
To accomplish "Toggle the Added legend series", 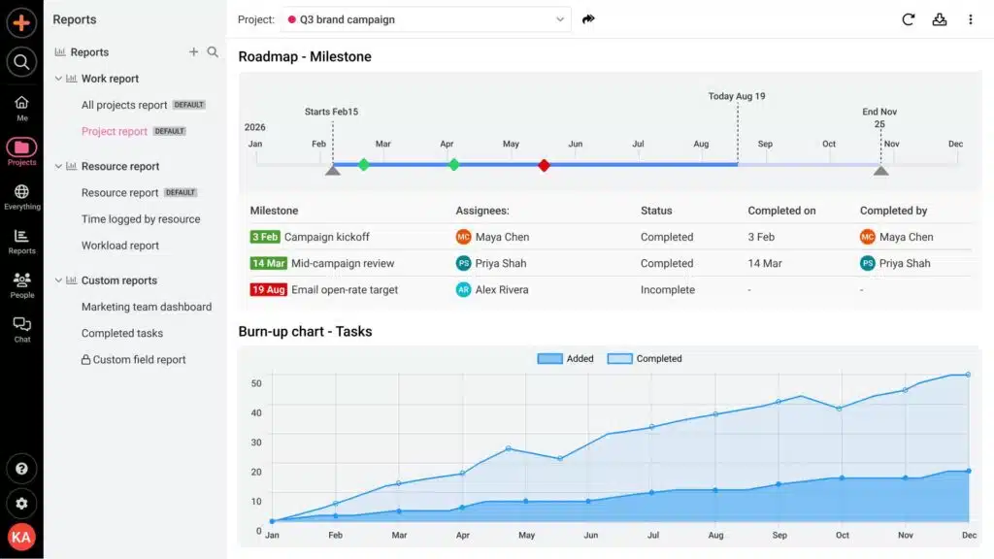I will coord(566,359).
